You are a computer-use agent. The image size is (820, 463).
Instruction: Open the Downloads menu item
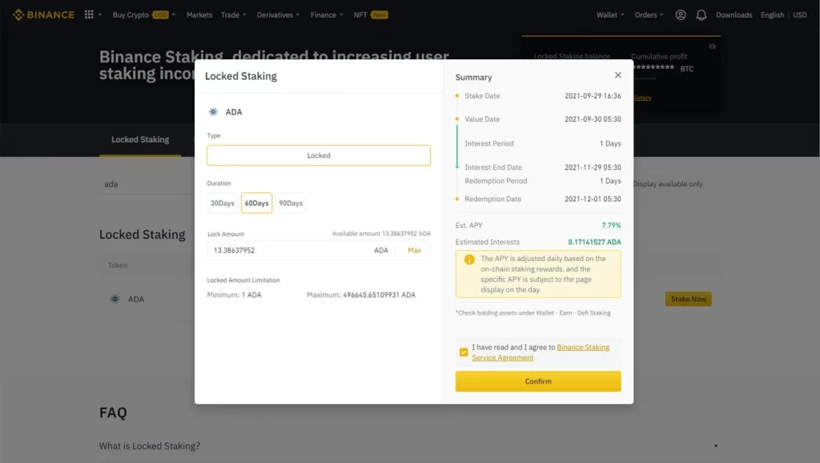click(x=734, y=14)
